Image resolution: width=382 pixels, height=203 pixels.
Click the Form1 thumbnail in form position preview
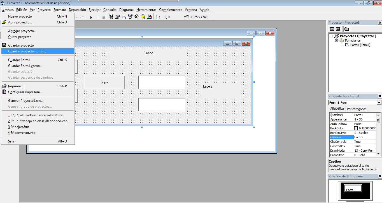pyautogui.click(x=353, y=188)
